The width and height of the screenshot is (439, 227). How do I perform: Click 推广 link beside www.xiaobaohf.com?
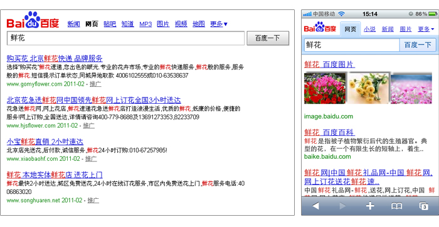point(91,159)
